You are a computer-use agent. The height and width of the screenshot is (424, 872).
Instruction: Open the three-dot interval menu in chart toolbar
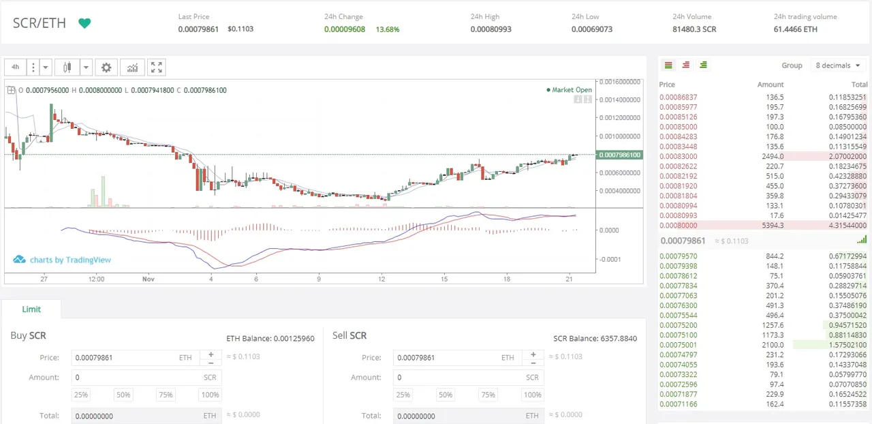pos(33,67)
